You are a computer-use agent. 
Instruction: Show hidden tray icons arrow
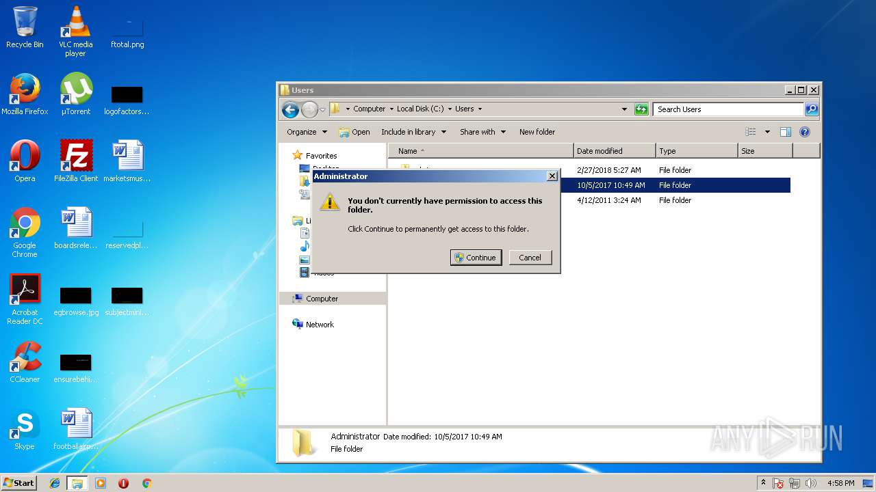point(764,483)
